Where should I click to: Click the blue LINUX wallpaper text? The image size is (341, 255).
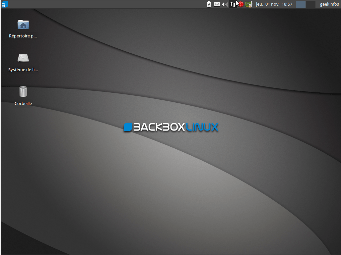pyautogui.click(x=202, y=127)
